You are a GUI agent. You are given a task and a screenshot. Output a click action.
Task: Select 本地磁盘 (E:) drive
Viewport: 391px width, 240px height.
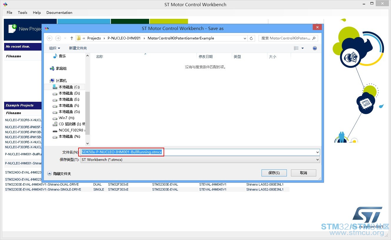click(66, 99)
